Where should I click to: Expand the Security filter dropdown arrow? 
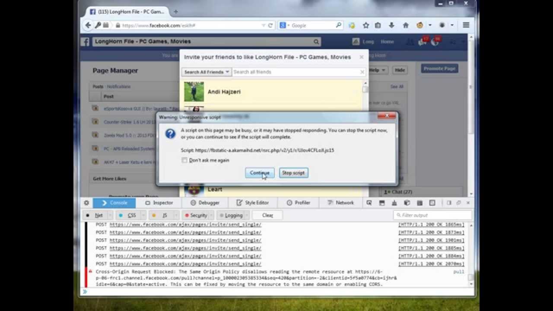(212, 215)
